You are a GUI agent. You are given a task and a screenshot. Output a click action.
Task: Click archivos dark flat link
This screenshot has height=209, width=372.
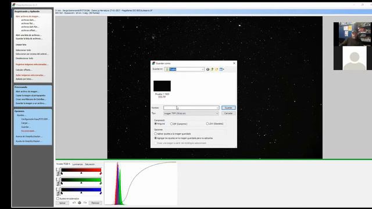30,27
